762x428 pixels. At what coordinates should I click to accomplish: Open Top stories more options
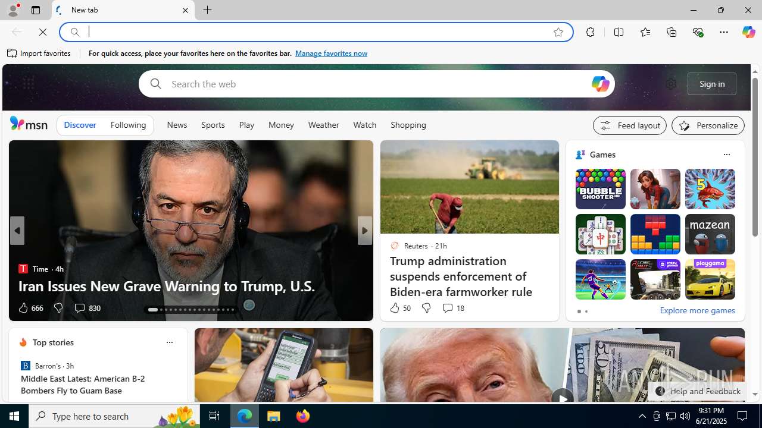point(169,342)
